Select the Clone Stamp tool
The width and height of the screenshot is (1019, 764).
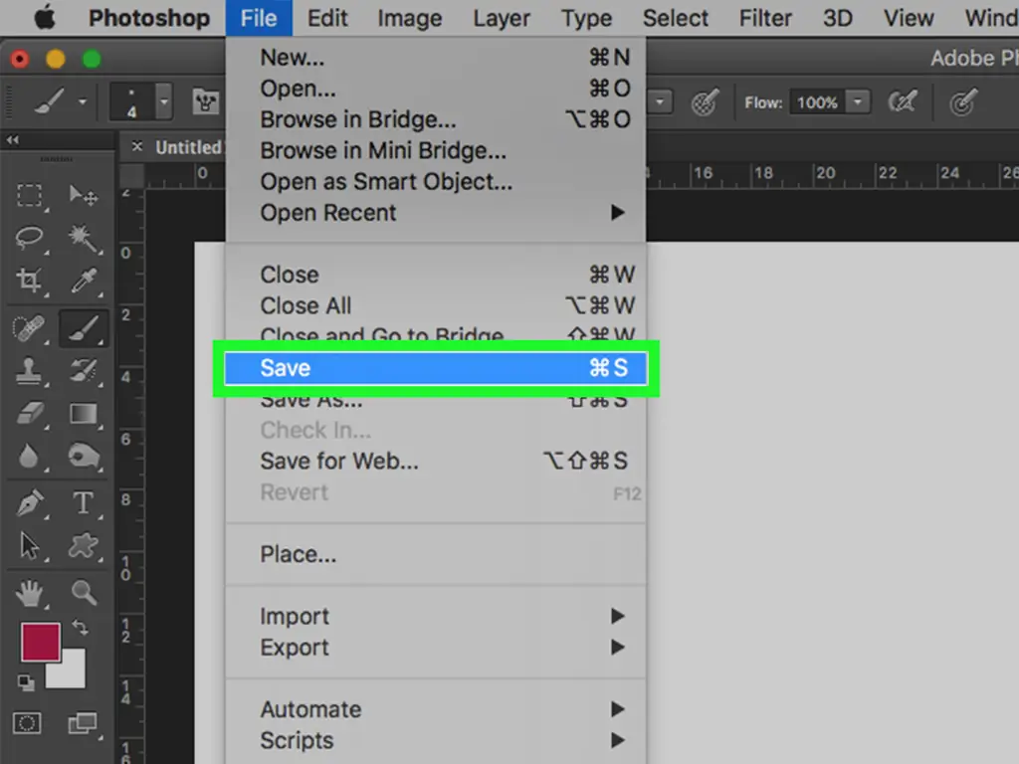point(30,371)
